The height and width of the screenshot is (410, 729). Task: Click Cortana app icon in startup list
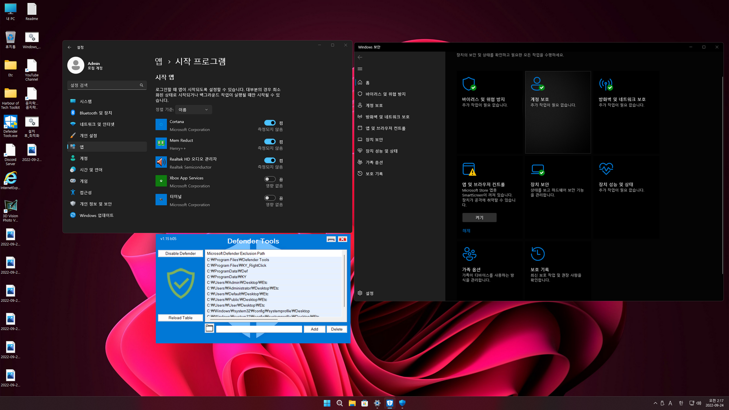pos(161,124)
